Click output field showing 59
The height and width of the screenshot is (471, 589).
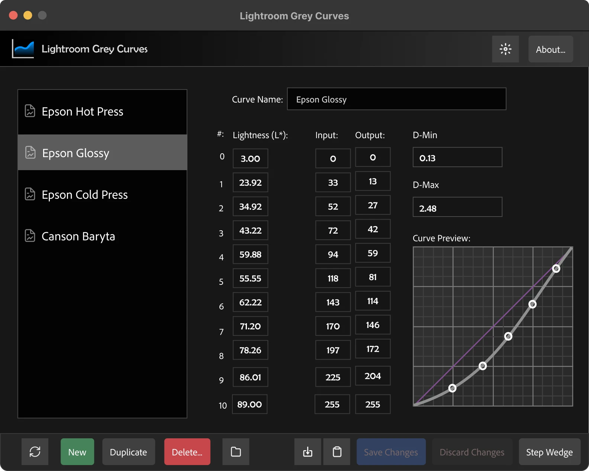pos(373,253)
